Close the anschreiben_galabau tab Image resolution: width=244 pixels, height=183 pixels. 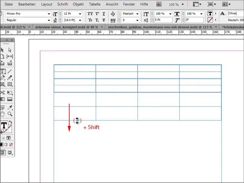216,27
